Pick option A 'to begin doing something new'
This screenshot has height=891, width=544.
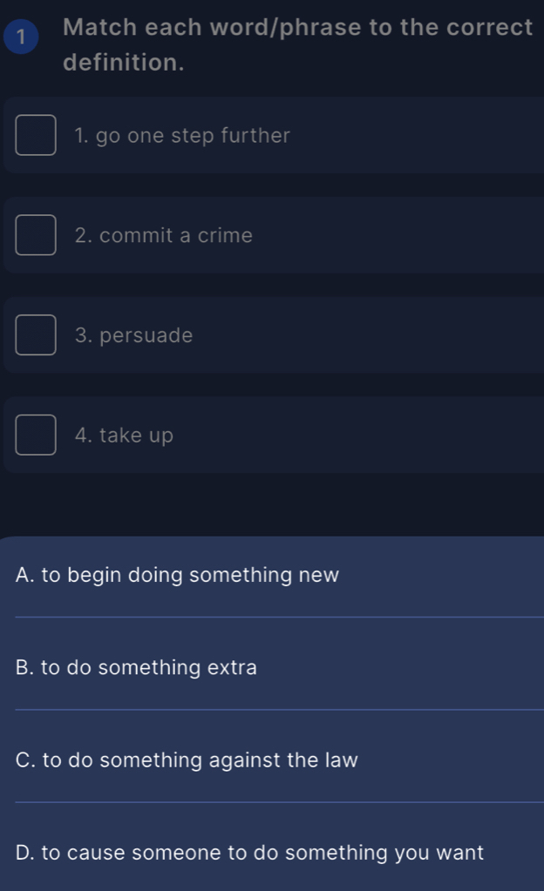[x=177, y=576]
